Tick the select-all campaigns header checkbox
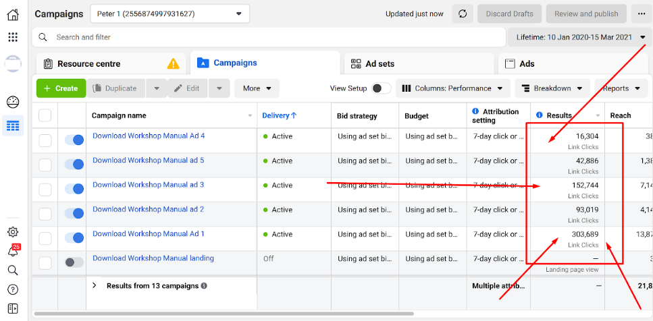Screen dimensions: 653x321 tap(45, 115)
